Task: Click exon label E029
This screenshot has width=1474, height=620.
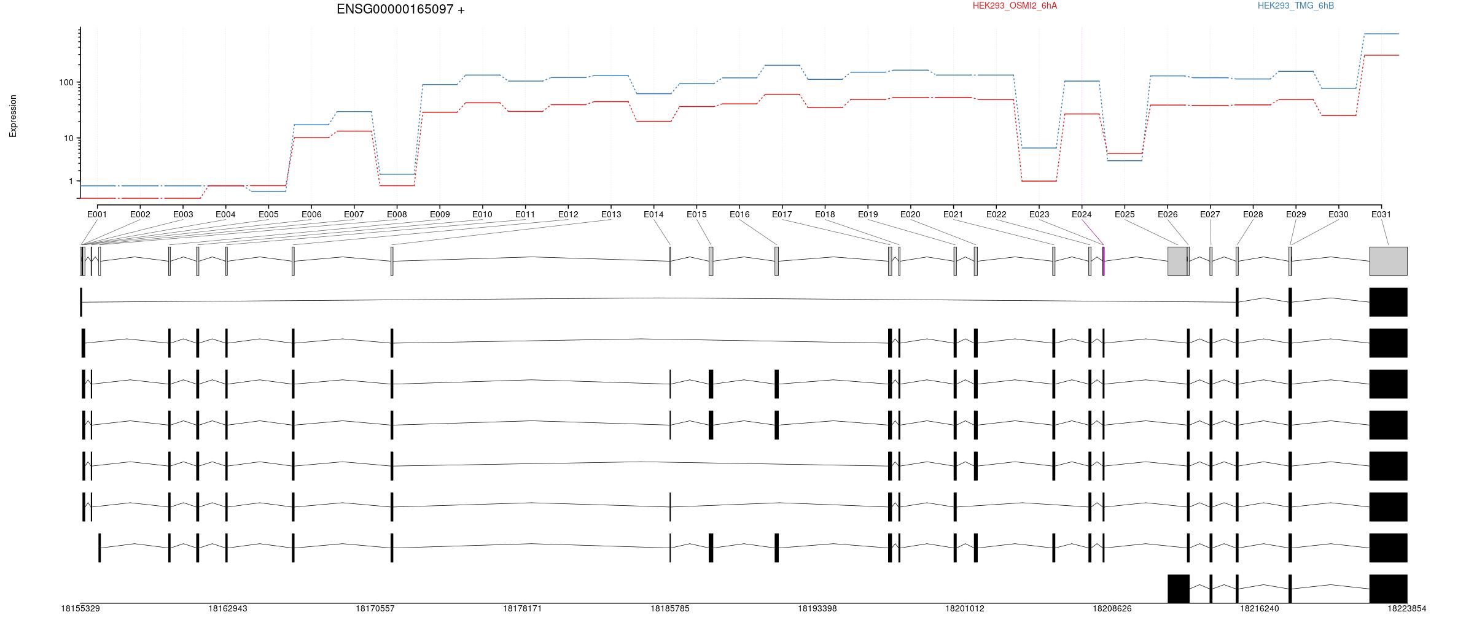Action: 1296,214
